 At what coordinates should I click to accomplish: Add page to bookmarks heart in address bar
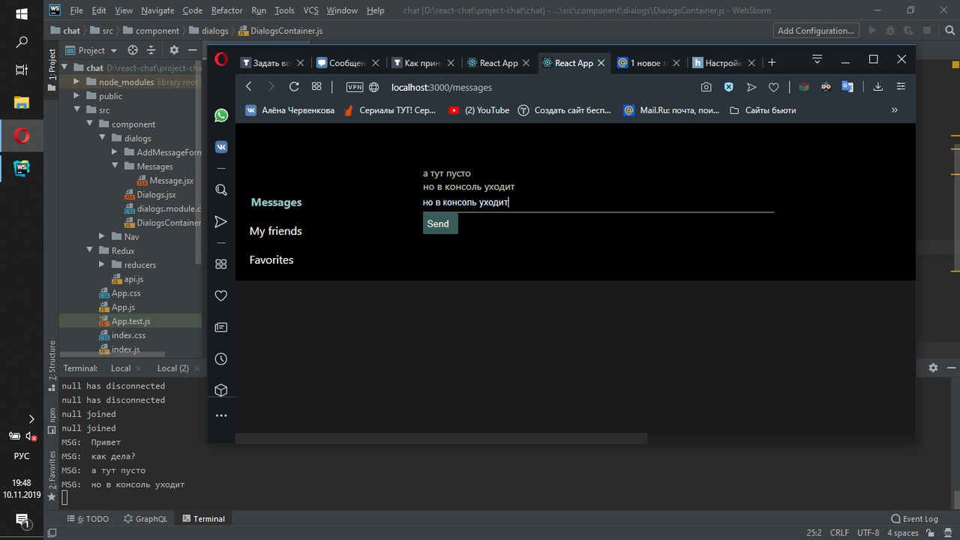pos(774,87)
